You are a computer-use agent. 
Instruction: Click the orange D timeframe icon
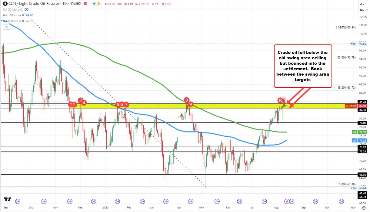click(x=98, y=4)
